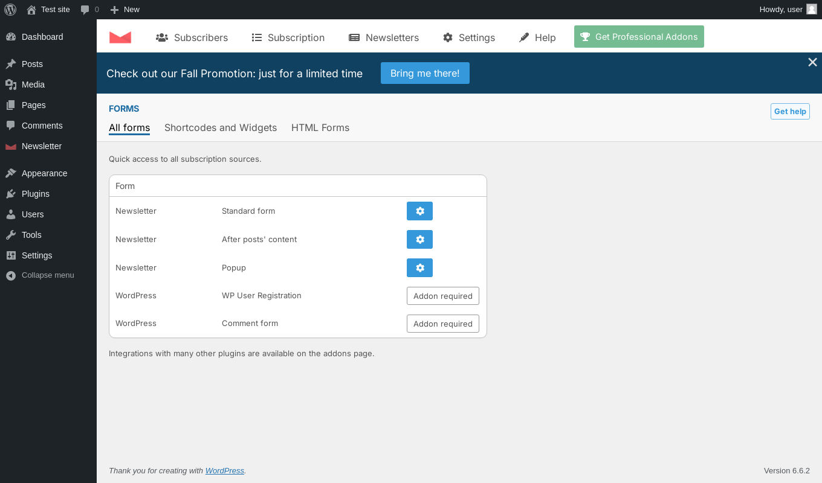Click the Tools wrench icon
Viewport: 822px width, 483px height.
point(11,235)
